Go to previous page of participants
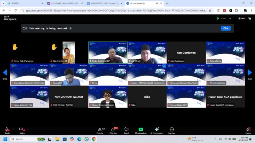The image size is (255, 143). point(5,72)
